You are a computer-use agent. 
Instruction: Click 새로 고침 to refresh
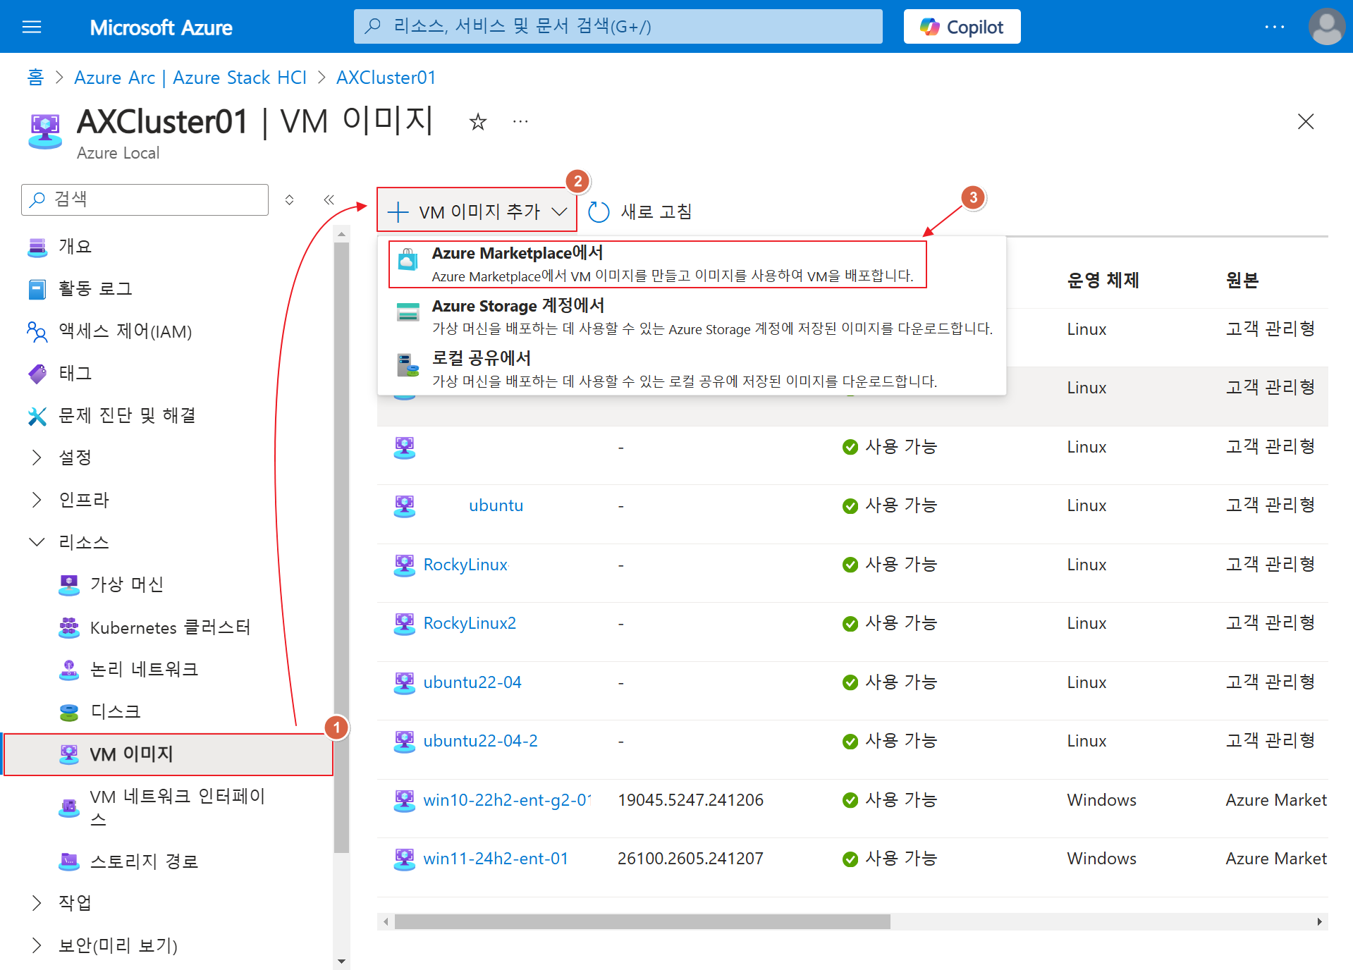coord(640,211)
